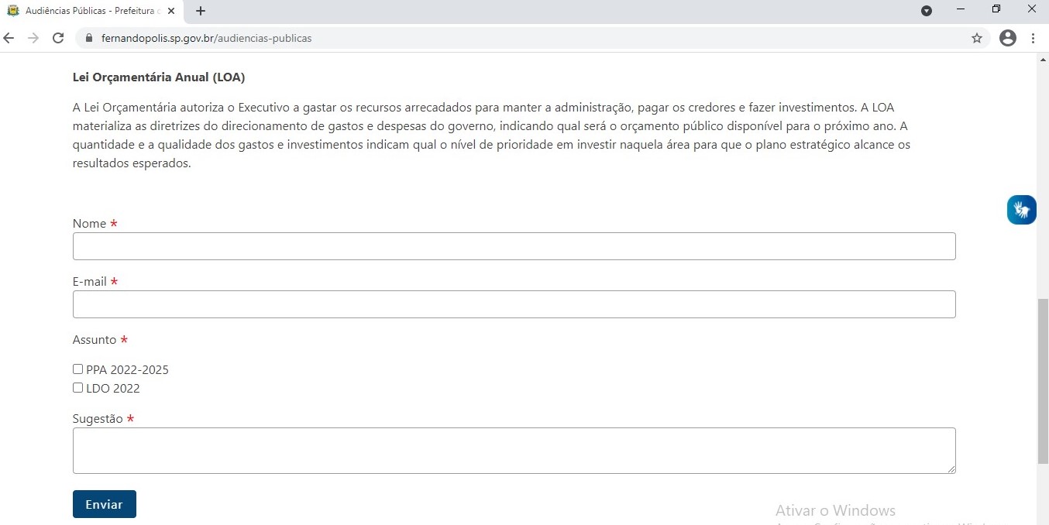Check the LDO 2022 checkbox
The width and height of the screenshot is (1049, 525).
77,388
